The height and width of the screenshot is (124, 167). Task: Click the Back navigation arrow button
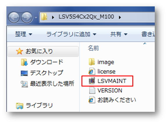point(14,17)
